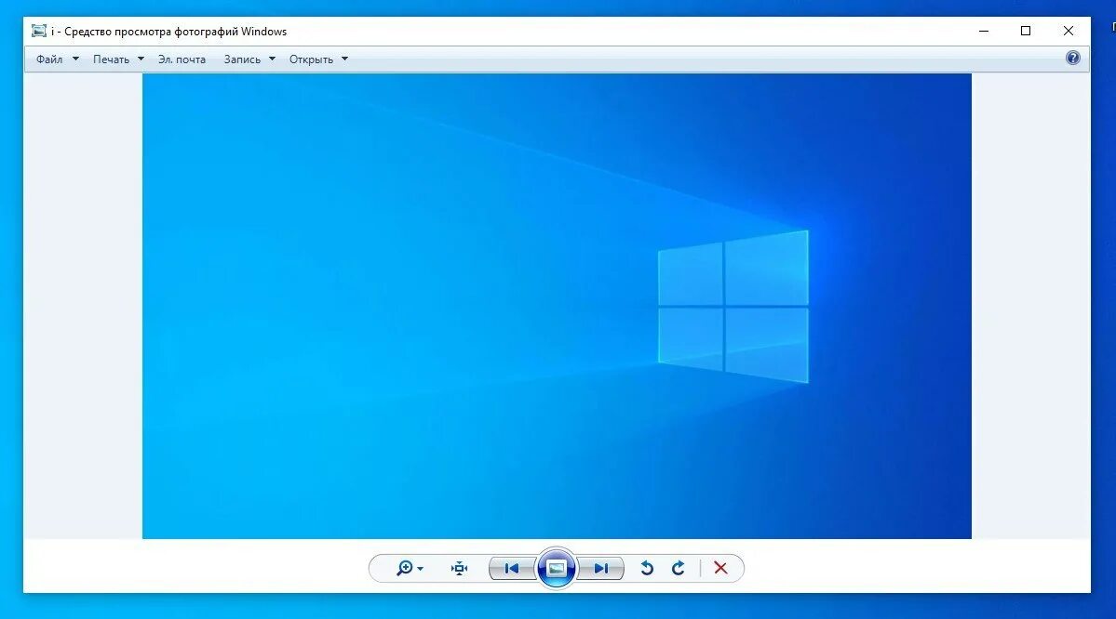Expand the Открыть dropdown arrow
This screenshot has height=619, width=1116.
(x=344, y=59)
